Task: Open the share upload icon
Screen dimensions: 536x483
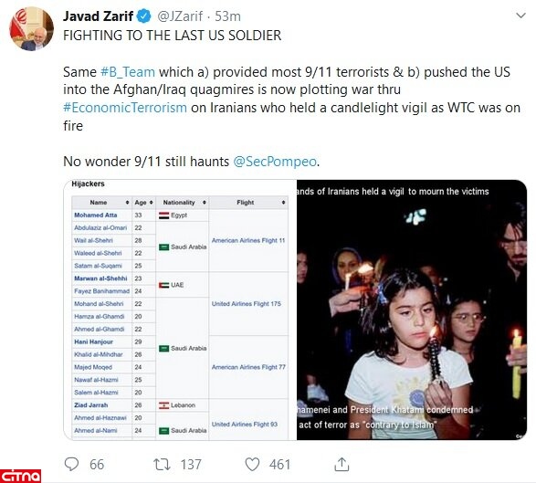Action: click(x=342, y=464)
